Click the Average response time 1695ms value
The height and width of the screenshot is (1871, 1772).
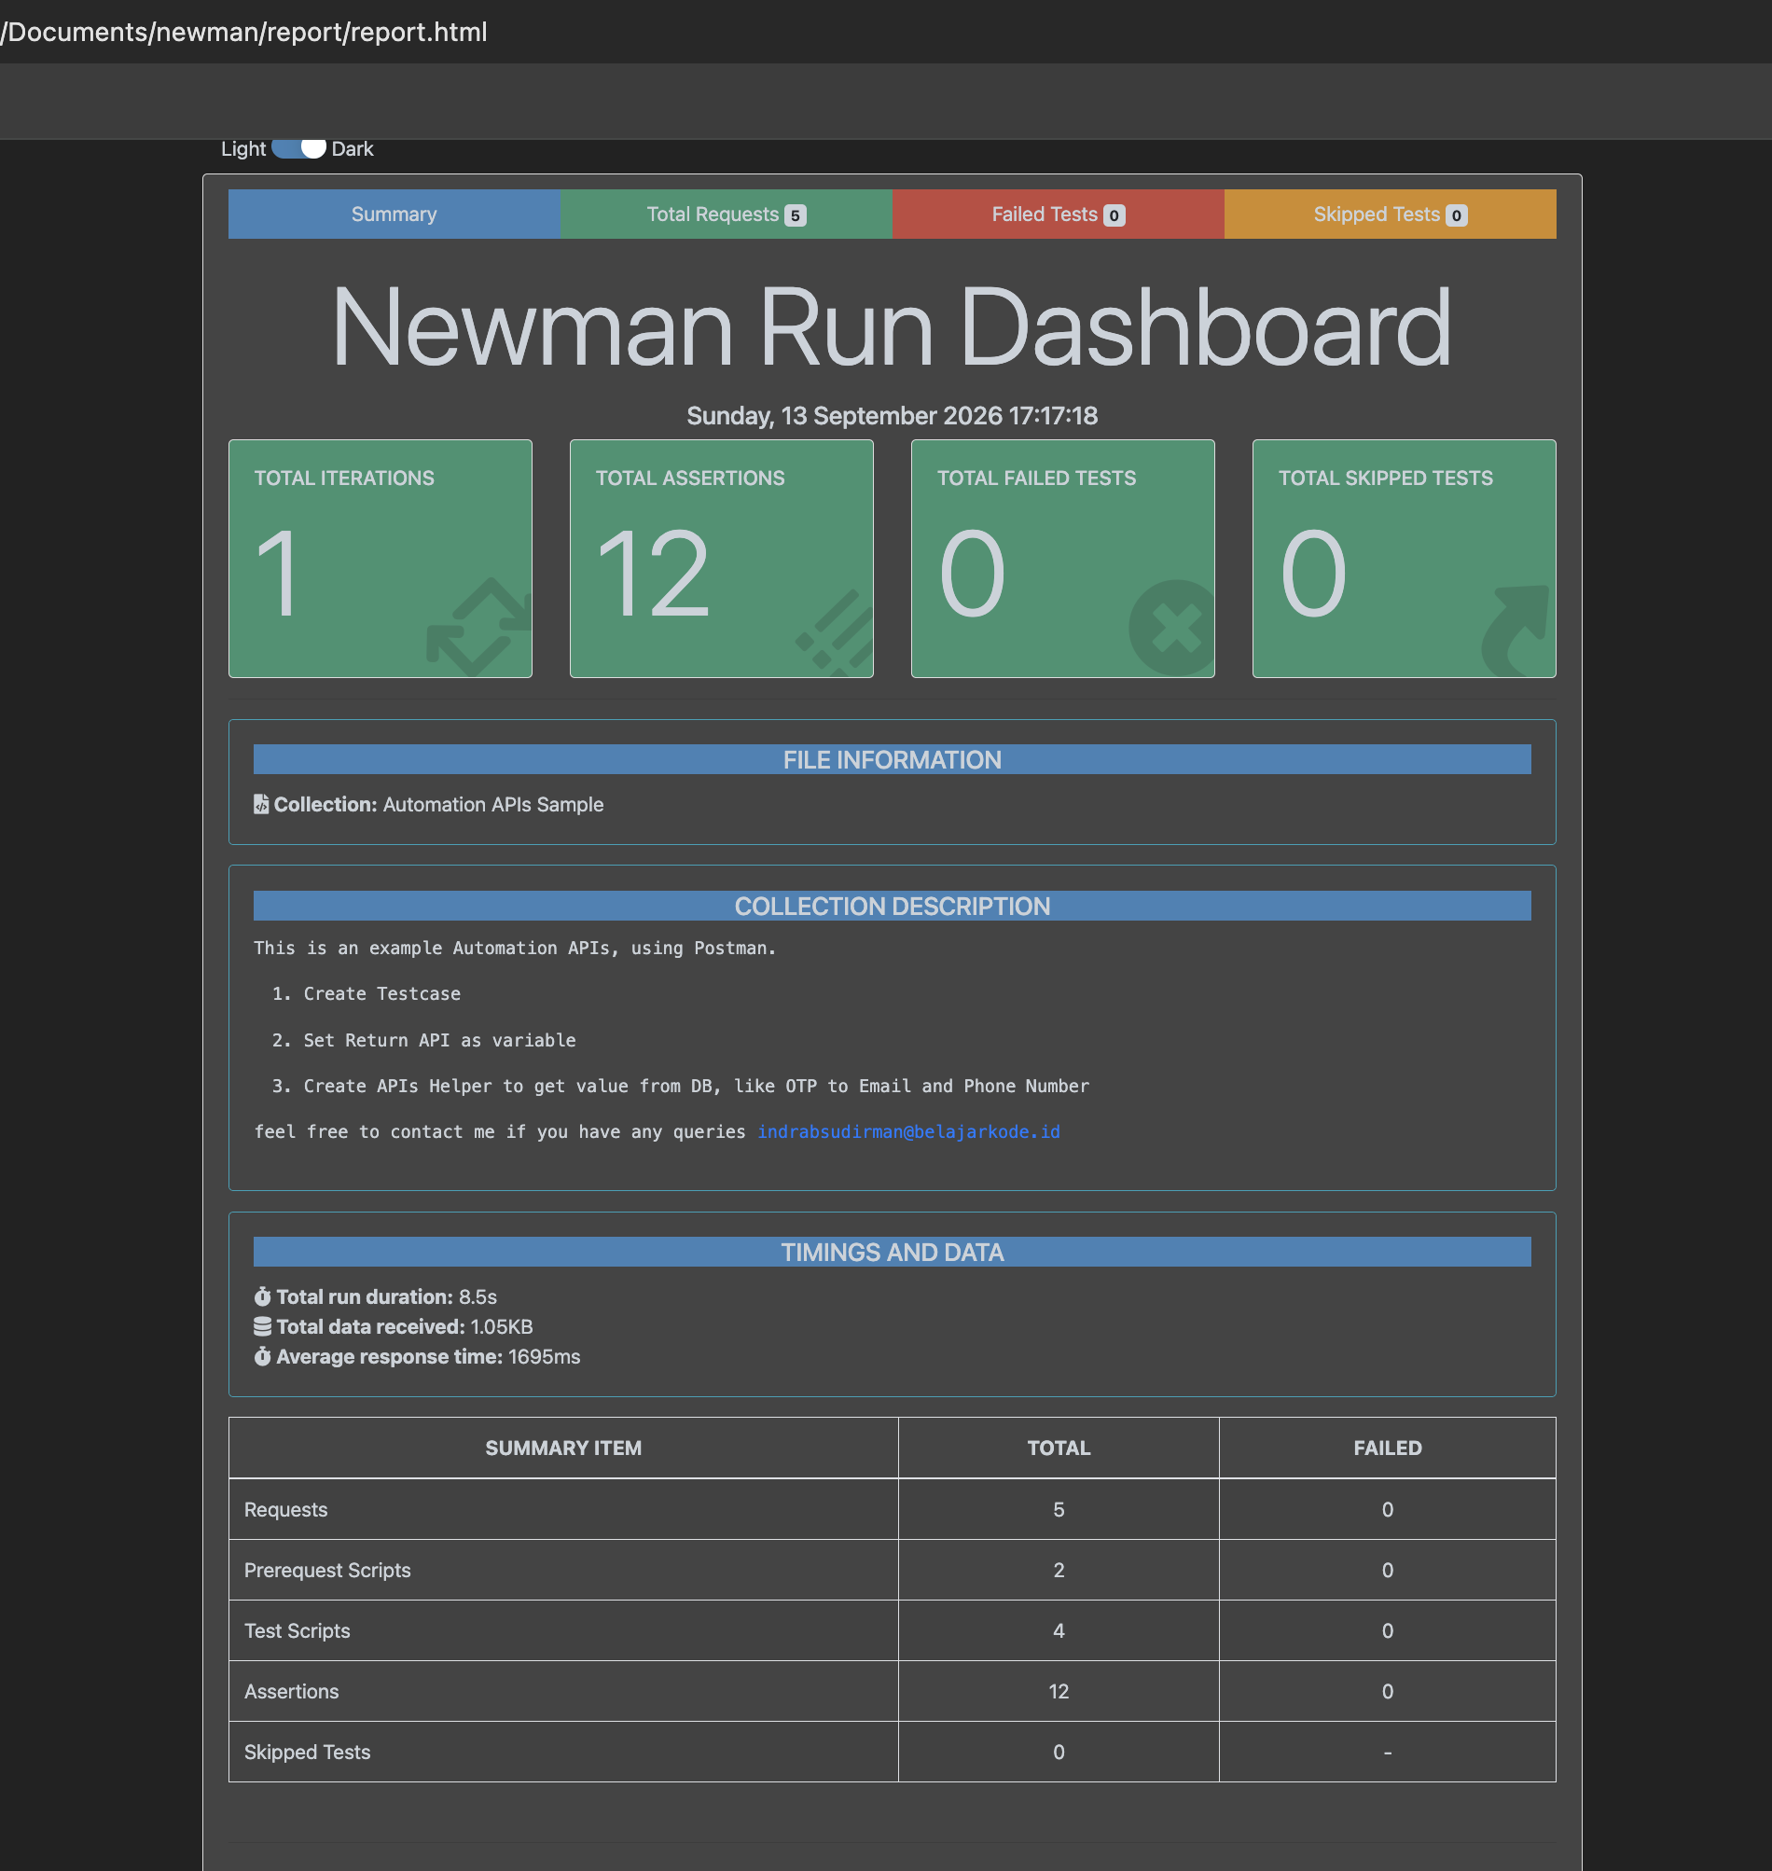coord(544,1357)
